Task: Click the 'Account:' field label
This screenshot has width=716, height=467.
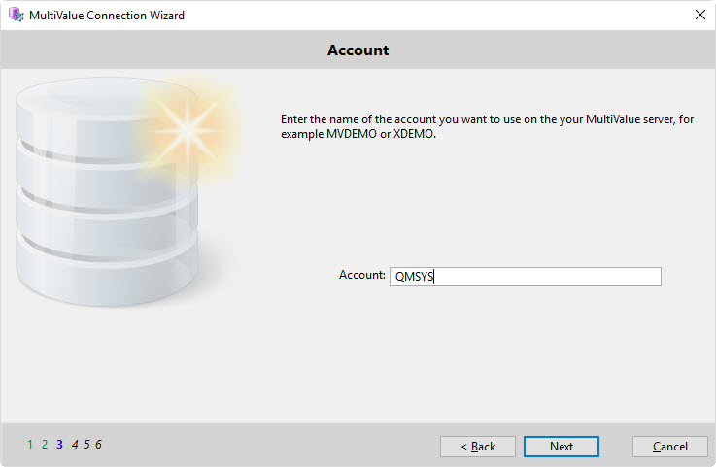Action: coord(362,275)
